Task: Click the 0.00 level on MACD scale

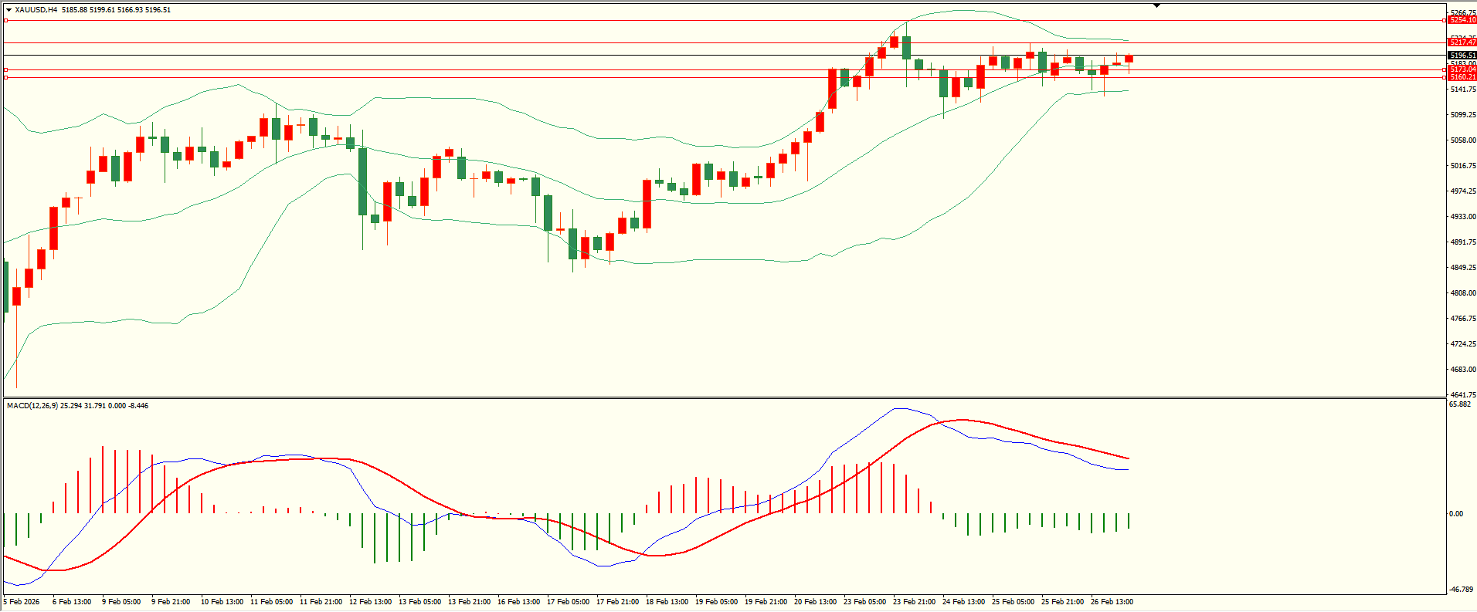Action: tap(1455, 514)
